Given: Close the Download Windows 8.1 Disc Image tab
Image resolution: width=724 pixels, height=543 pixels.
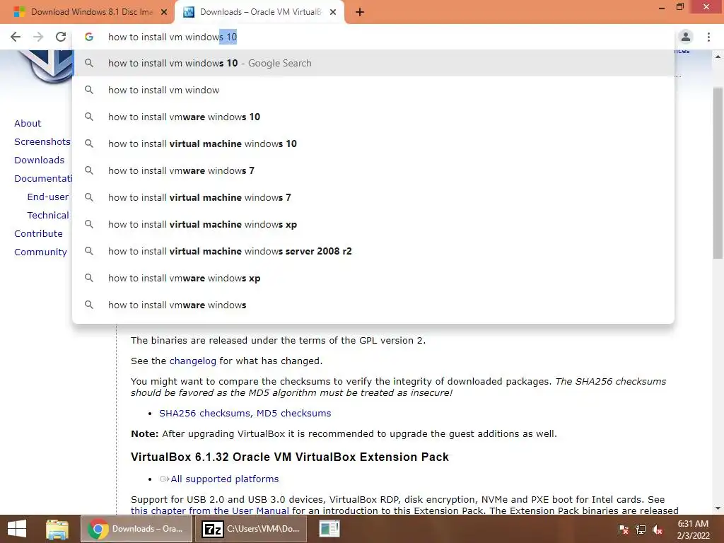Looking at the screenshot, I should (164, 12).
